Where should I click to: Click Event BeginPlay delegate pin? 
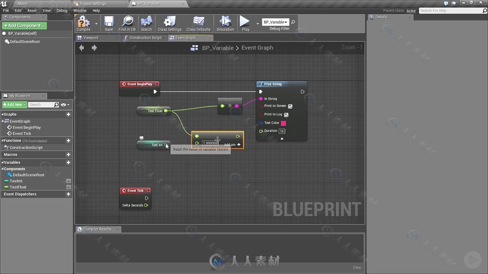coord(157,84)
